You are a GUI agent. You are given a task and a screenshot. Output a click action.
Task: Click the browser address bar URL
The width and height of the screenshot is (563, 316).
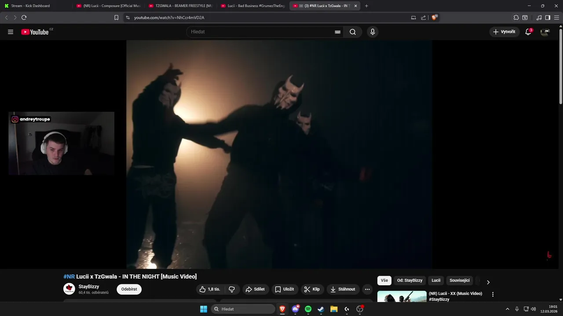click(x=169, y=18)
